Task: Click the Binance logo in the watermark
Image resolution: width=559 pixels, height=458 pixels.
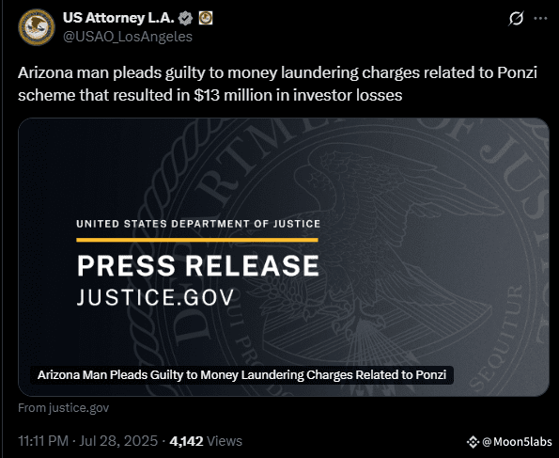Action: coord(473,442)
